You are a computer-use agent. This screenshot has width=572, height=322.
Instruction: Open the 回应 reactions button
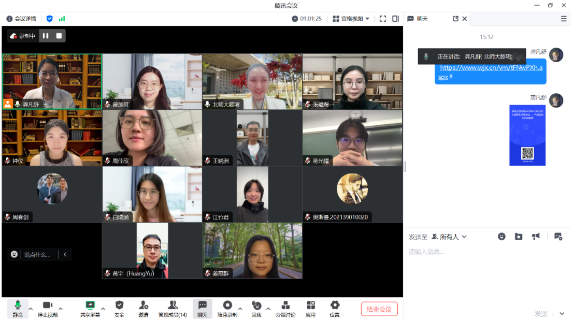tap(256, 309)
